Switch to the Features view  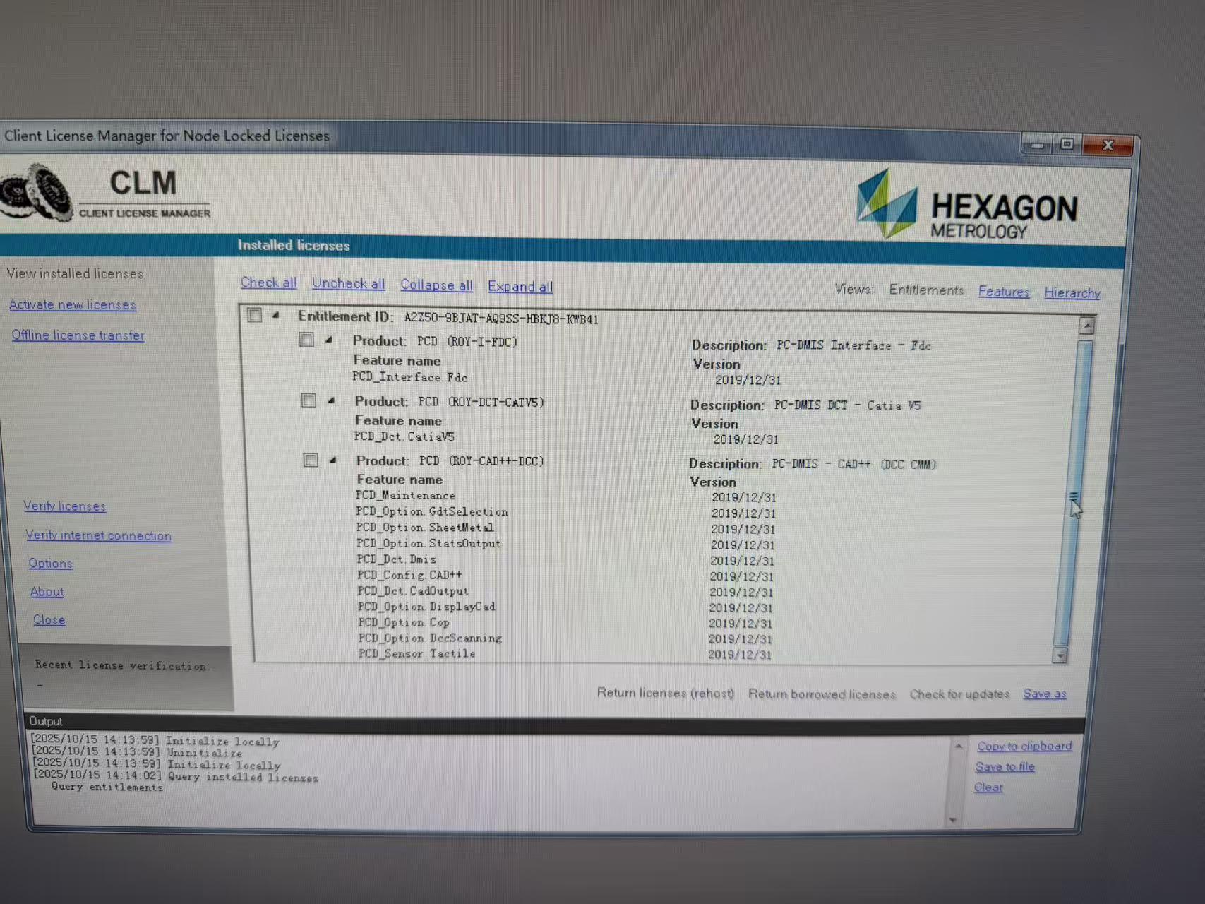click(1003, 291)
